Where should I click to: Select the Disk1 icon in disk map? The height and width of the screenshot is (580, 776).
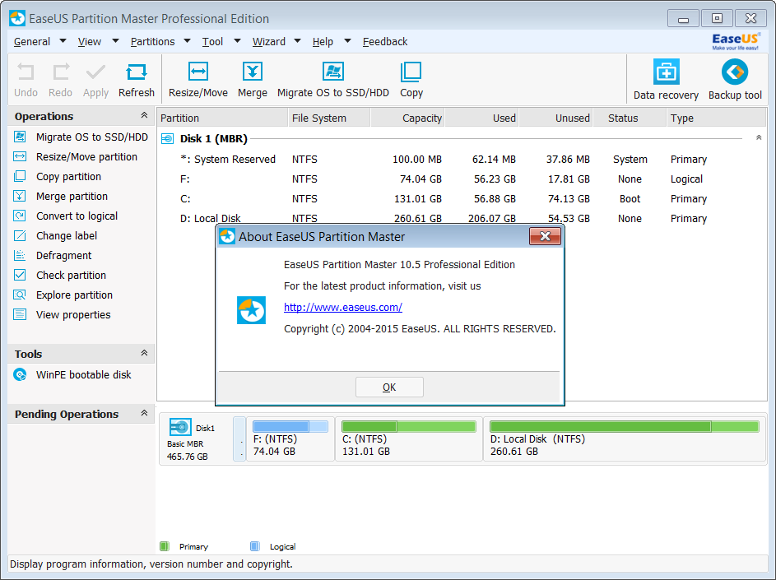(x=180, y=427)
